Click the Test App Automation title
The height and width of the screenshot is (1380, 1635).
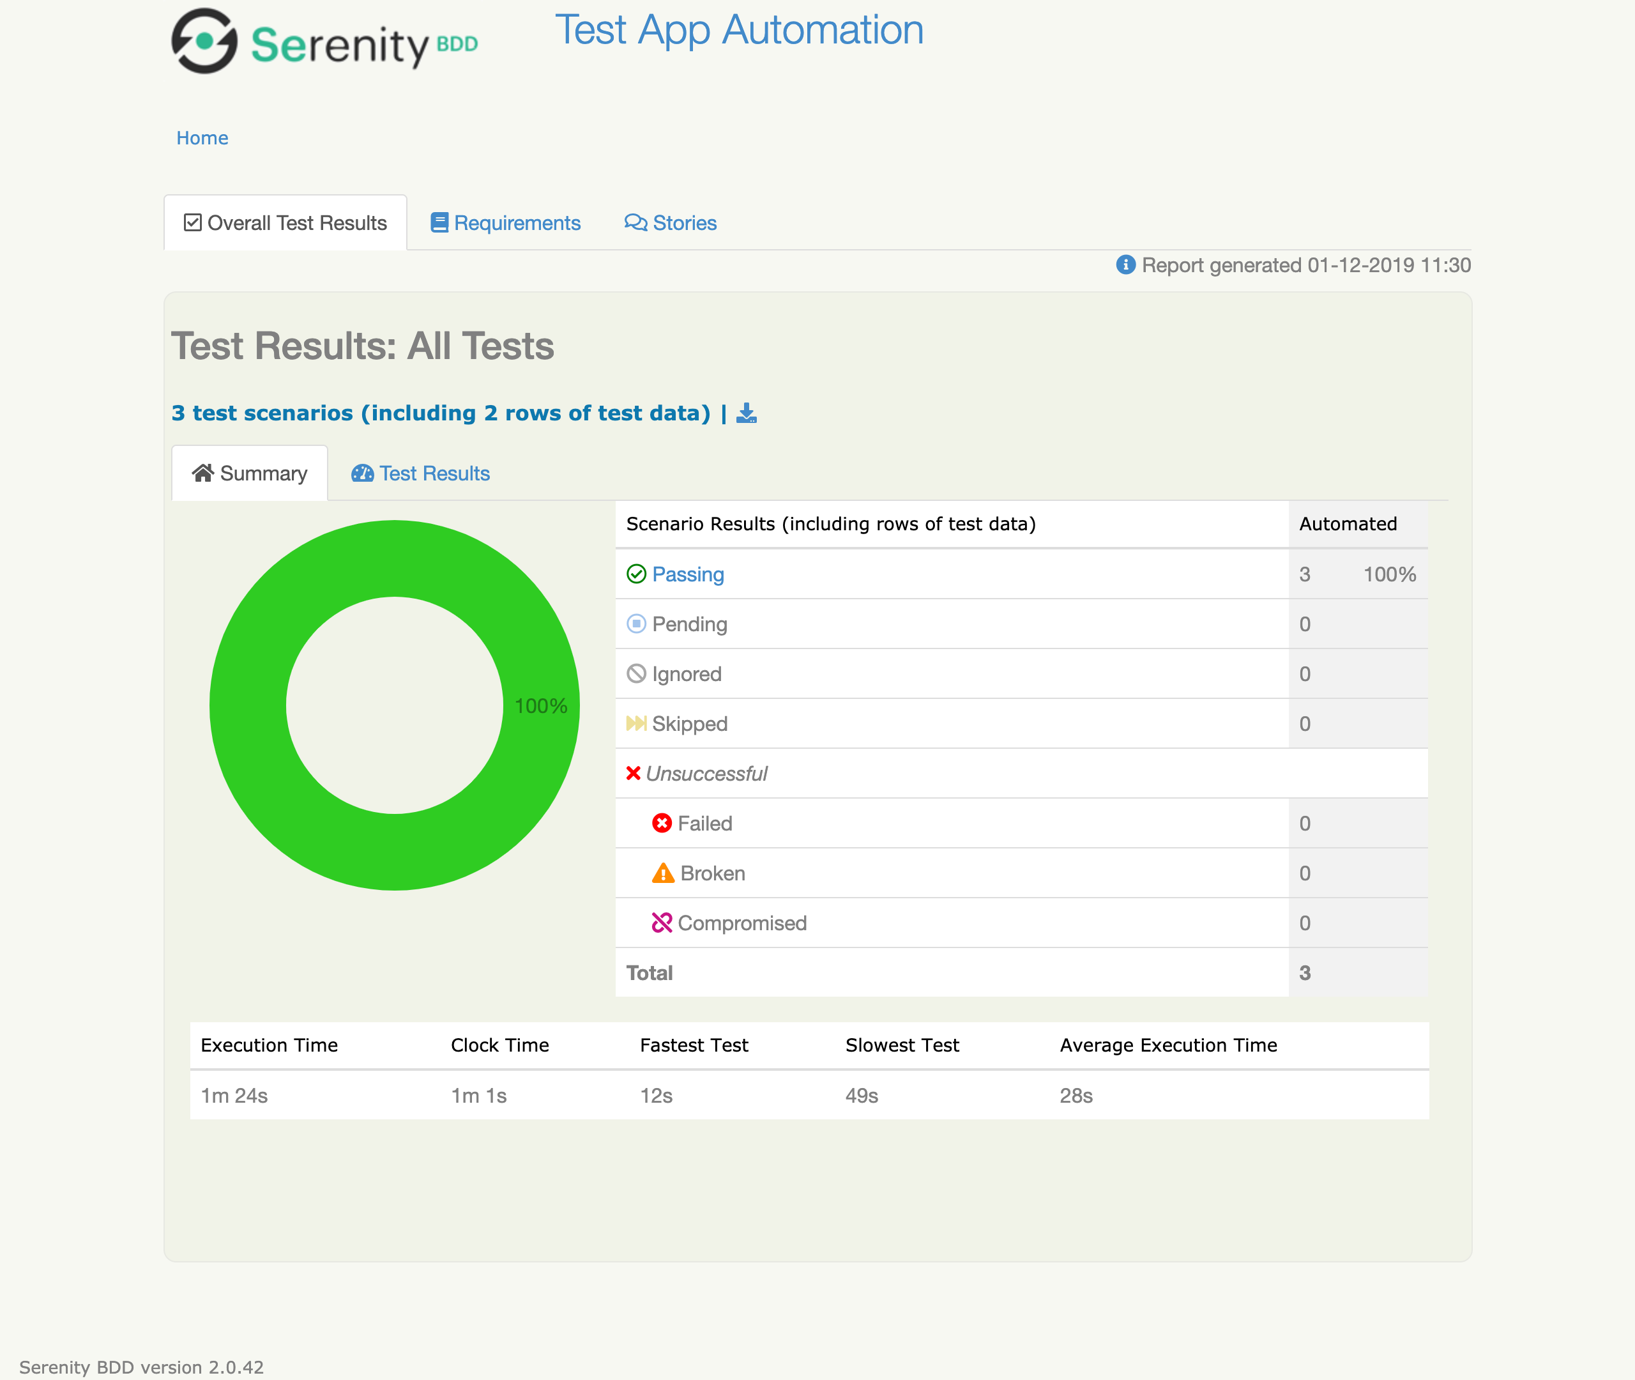(x=740, y=31)
